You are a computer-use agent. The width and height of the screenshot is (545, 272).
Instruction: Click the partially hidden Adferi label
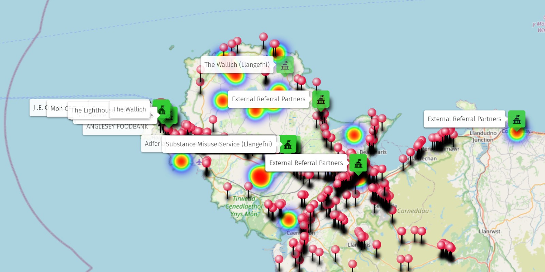pos(152,144)
